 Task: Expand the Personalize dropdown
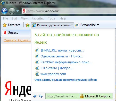(87, 25)
